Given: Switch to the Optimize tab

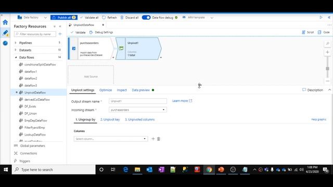Looking at the screenshot, I should tap(106, 90).
